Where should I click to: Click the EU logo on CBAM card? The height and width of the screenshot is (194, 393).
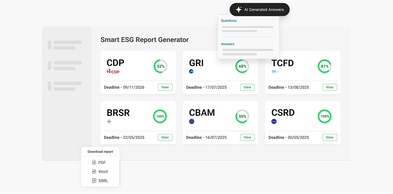click(192, 122)
